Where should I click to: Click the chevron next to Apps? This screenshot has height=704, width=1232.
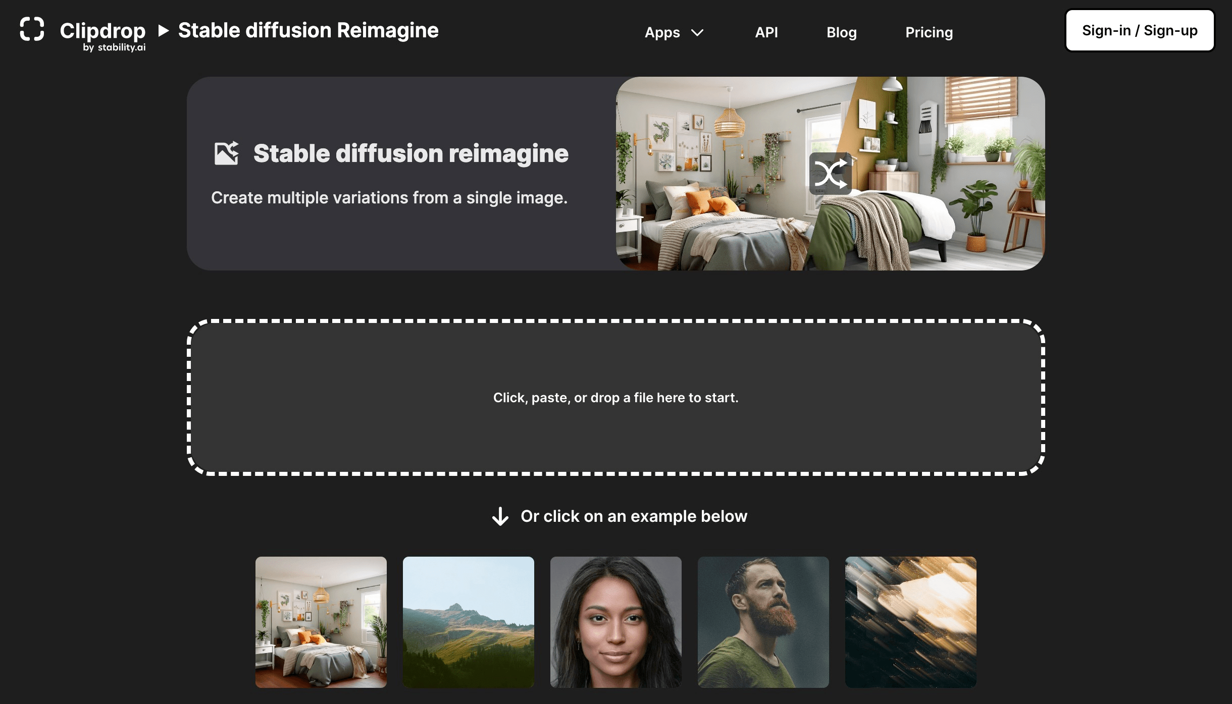tap(697, 33)
